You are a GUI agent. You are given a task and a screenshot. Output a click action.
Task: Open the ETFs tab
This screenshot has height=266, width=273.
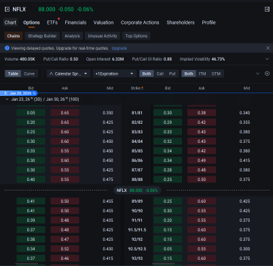(x=52, y=22)
